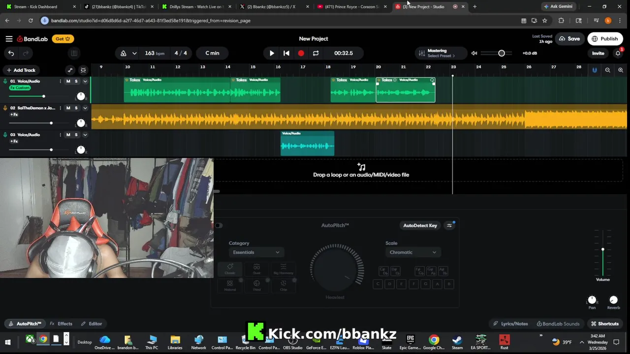The width and height of the screenshot is (630, 354).
Task: Open Rust from the taskbar
Action: click(504, 342)
